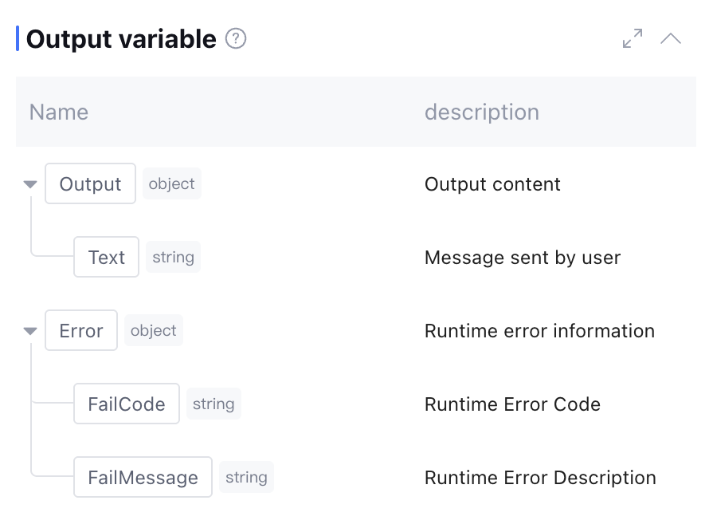The image size is (709, 528).
Task: Click the description column header
Action: [x=481, y=112]
